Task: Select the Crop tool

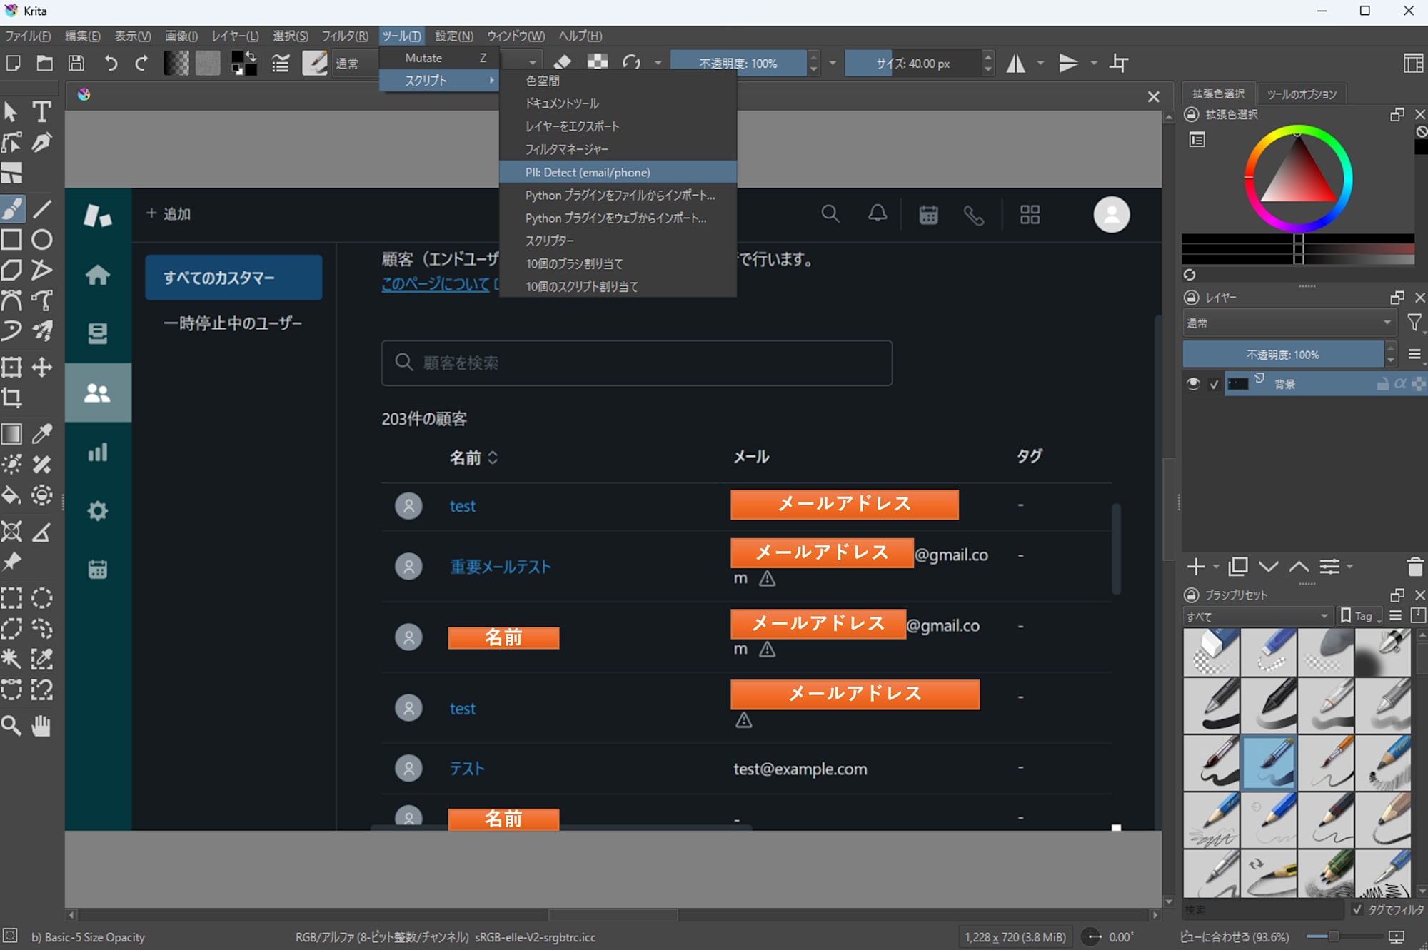Action: click(11, 398)
